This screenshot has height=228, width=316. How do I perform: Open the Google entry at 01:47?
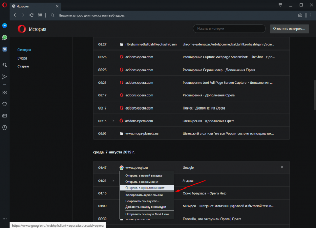pos(191,167)
